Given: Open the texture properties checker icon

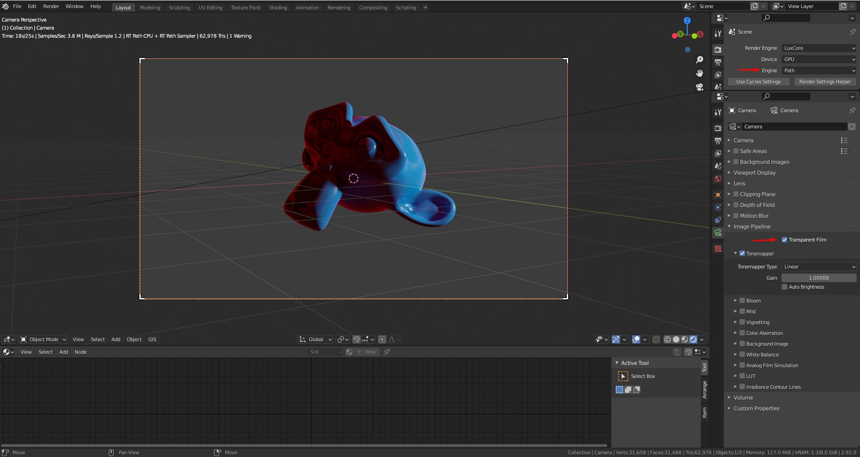Looking at the screenshot, I should pyautogui.click(x=718, y=249).
